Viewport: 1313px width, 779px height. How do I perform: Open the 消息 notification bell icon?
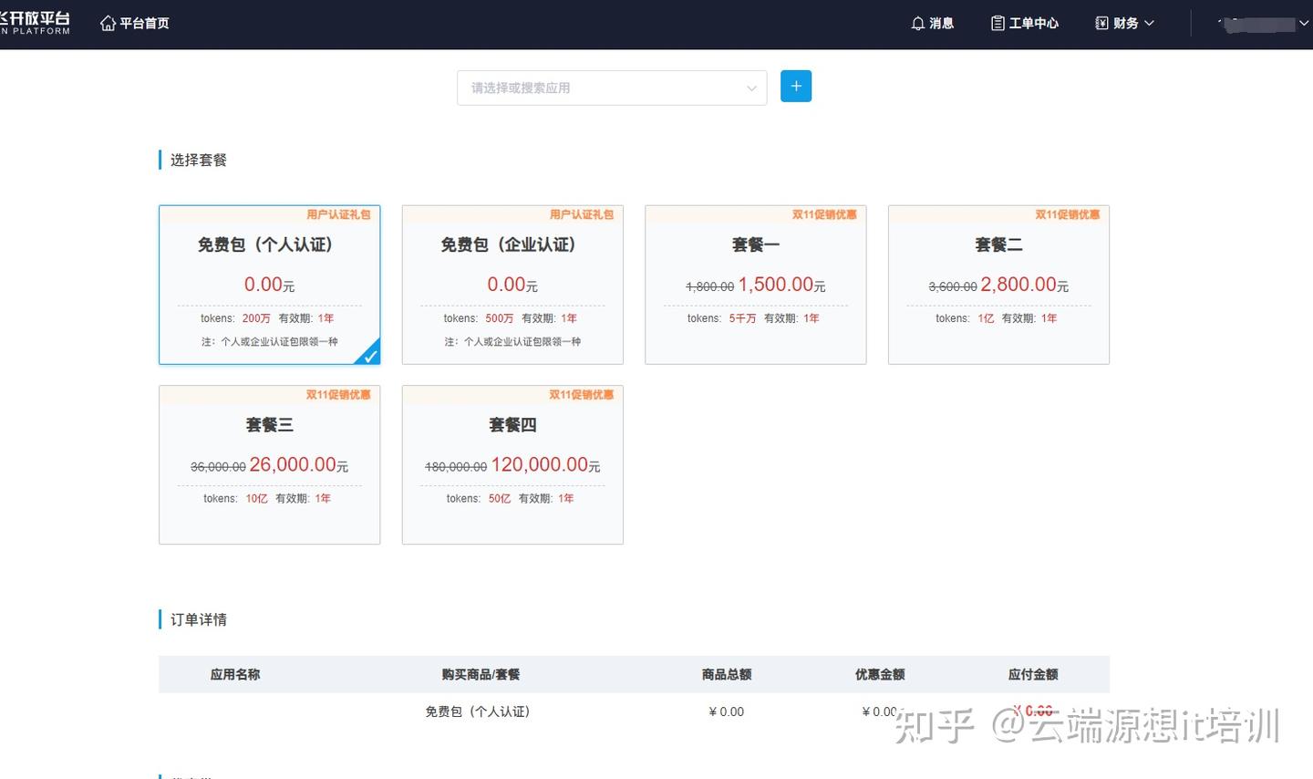tap(918, 23)
